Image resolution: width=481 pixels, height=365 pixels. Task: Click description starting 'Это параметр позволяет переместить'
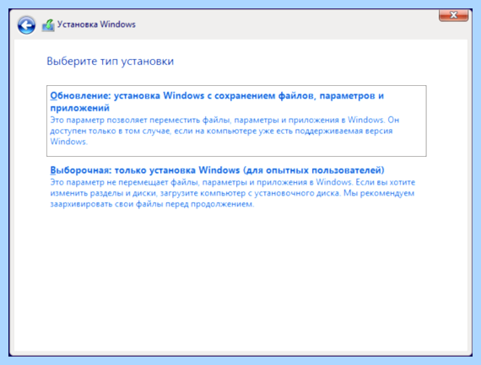tap(224, 131)
